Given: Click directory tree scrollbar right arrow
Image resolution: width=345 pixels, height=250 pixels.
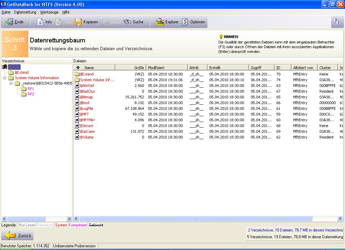Looking at the screenshot, I should pyautogui.click(x=69, y=219).
